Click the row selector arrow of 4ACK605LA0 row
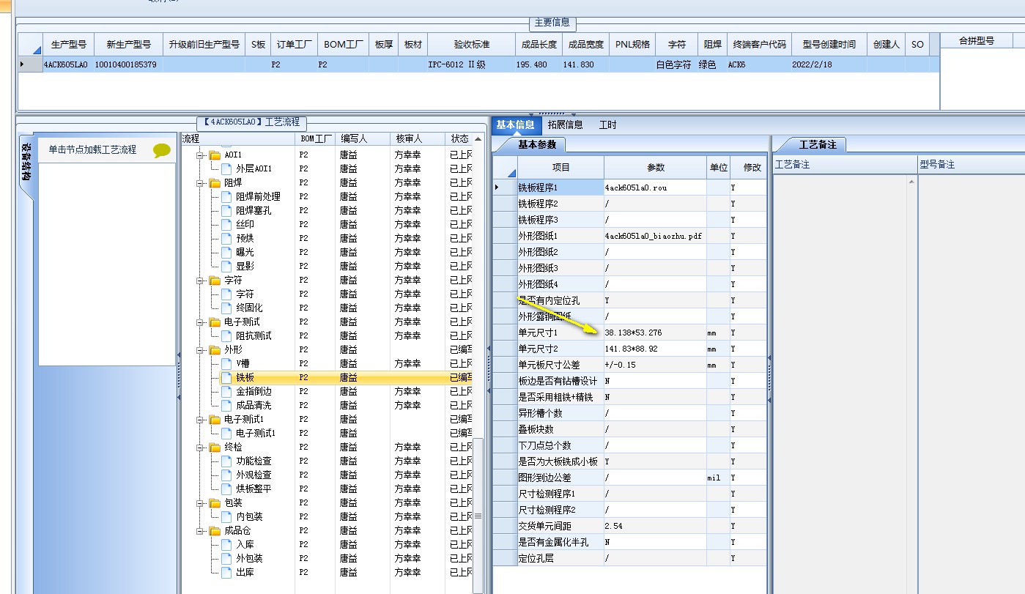The image size is (1025, 594). click(22, 64)
